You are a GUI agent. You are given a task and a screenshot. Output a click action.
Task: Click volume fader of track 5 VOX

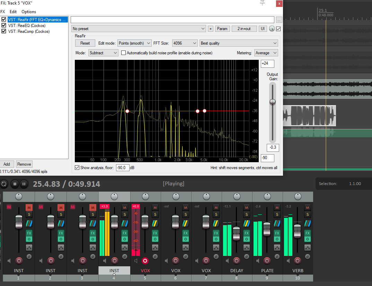coord(145,222)
